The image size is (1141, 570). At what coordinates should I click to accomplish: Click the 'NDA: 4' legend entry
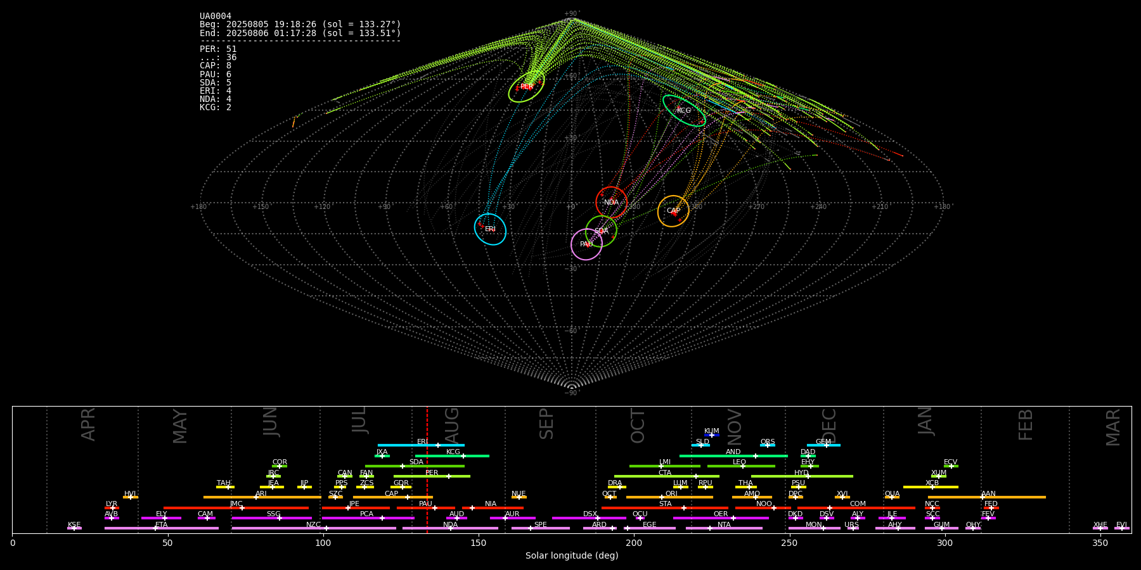point(216,99)
